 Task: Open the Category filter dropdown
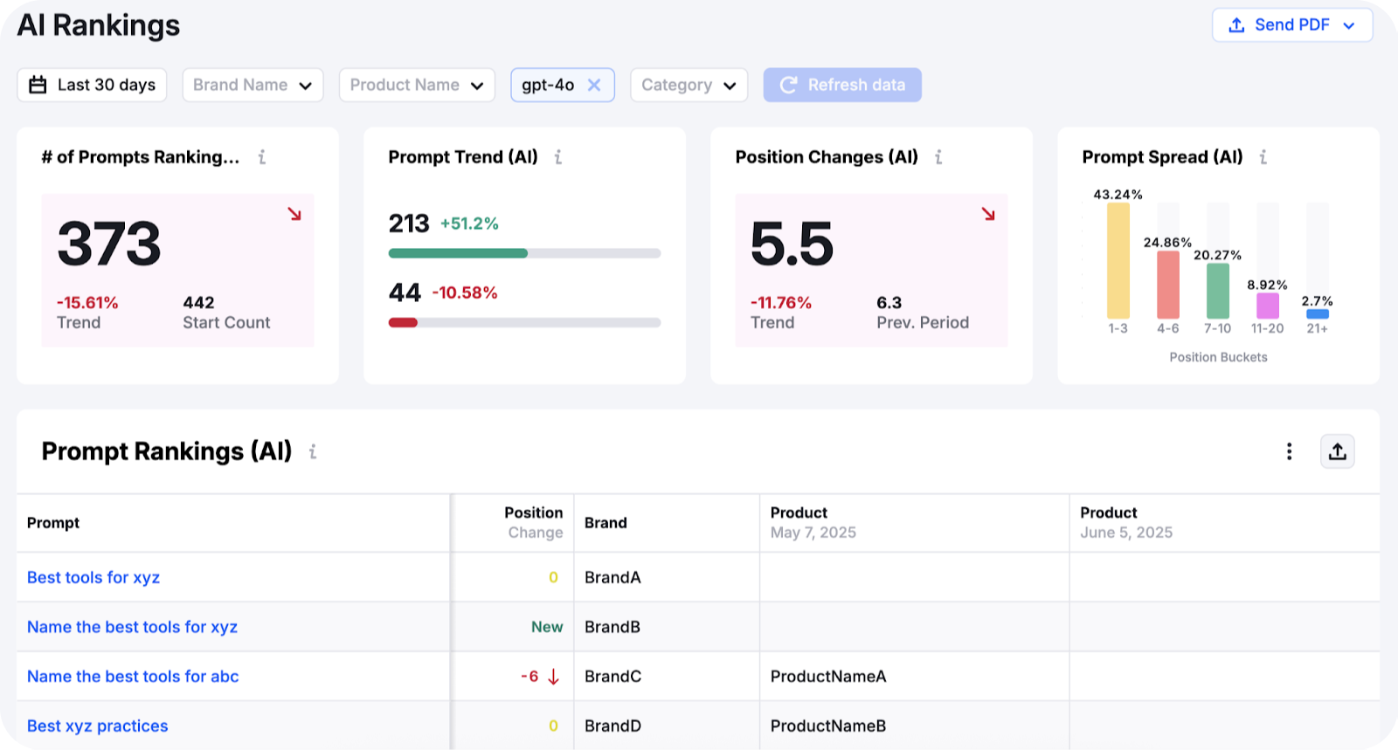pos(689,85)
